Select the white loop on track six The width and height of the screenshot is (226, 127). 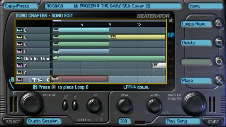(158, 65)
